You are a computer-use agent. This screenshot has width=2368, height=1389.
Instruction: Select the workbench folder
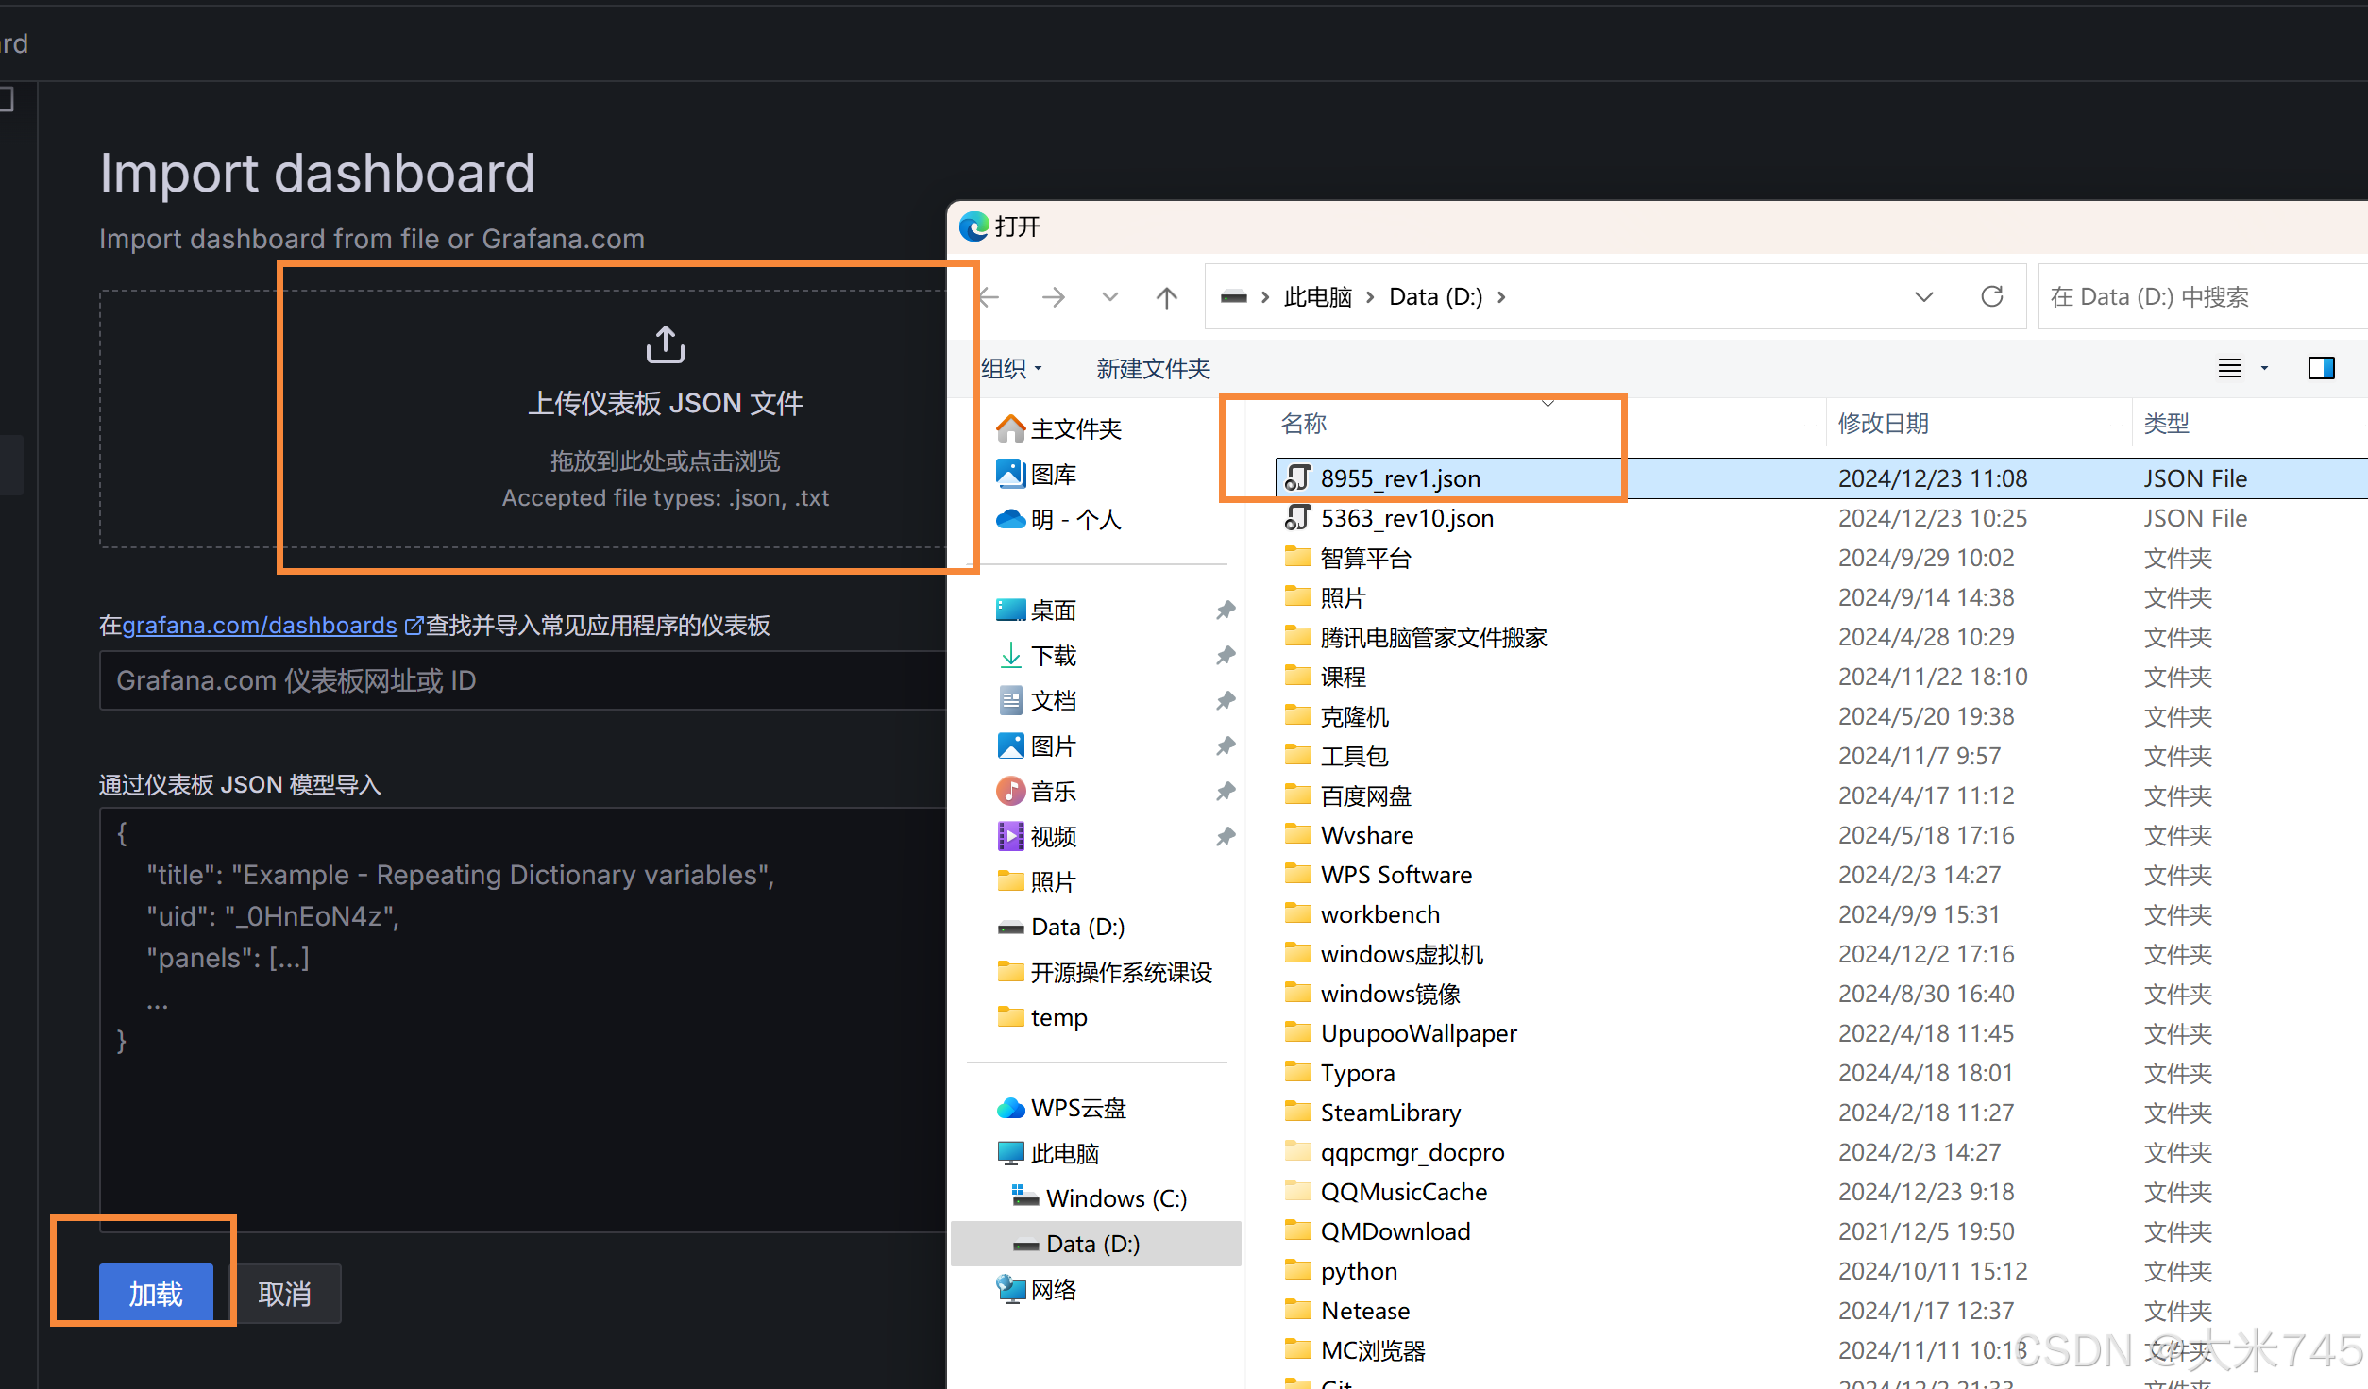(x=1379, y=914)
